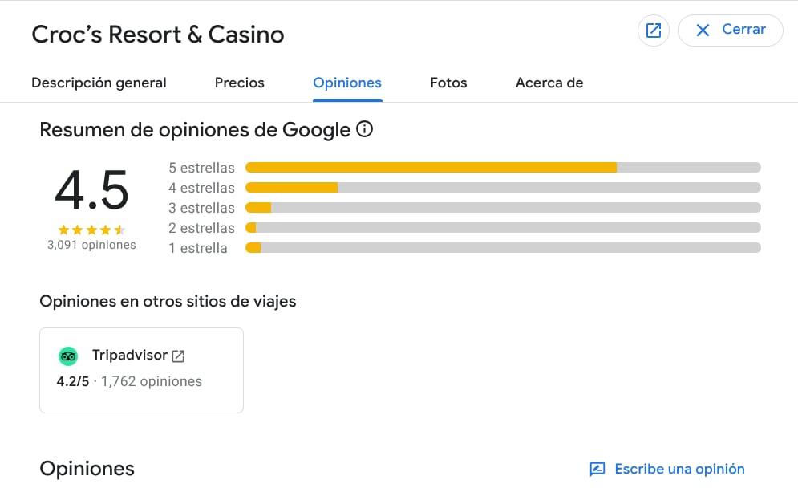
Task: Click the info icon beside Google reviews summary
Action: (364, 129)
